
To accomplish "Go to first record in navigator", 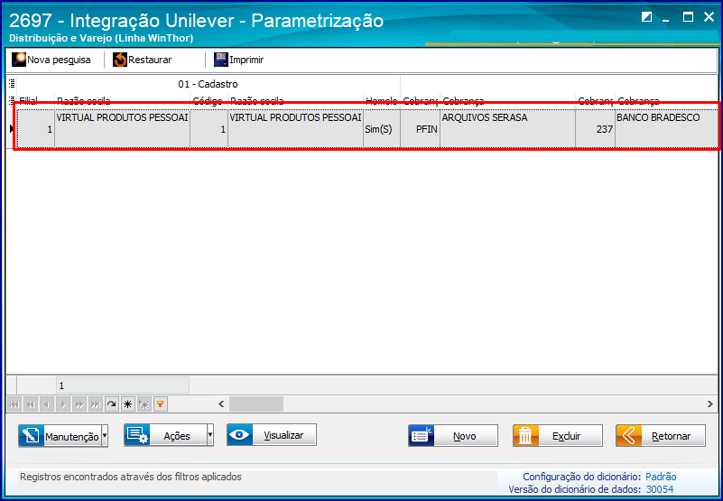I will (x=14, y=404).
